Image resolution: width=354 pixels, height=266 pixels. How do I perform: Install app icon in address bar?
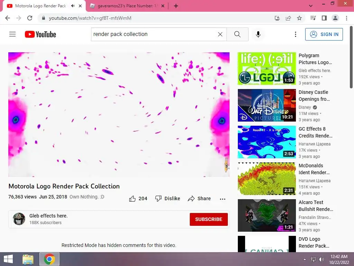(x=277, y=18)
